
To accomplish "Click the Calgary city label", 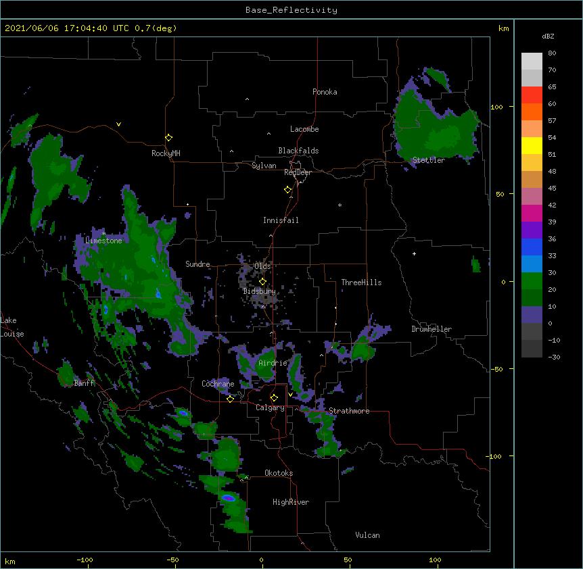I will (x=270, y=407).
